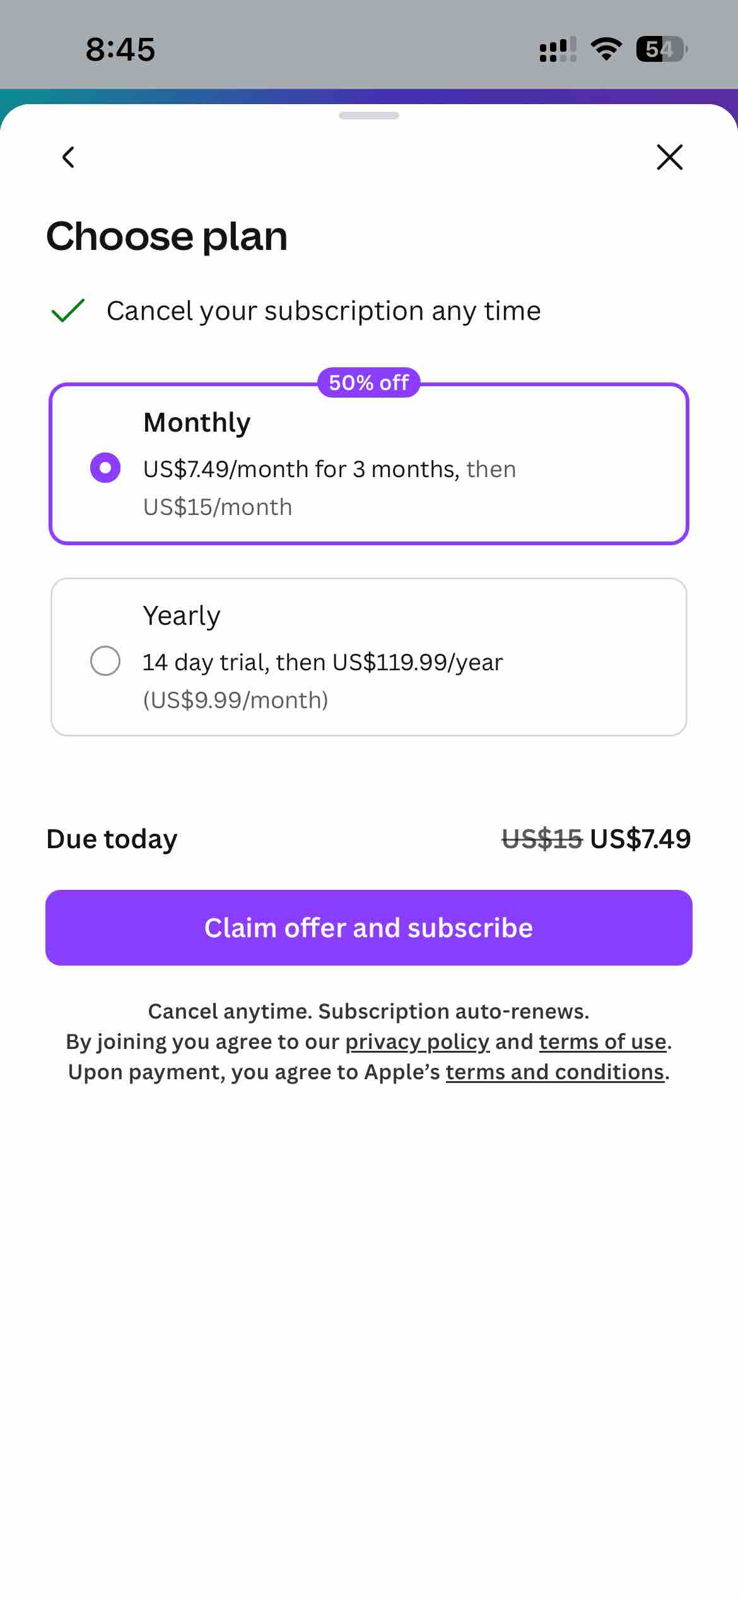This screenshot has width=738, height=1598.
Task: Click the green checkmark icon
Action: [x=67, y=311]
